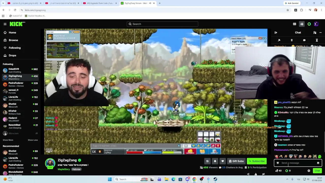
Task: Open chat settings gear icon
Action: tap(309, 171)
